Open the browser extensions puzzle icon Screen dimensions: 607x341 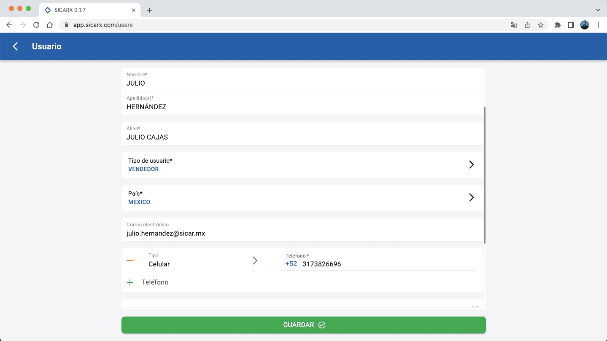pos(558,25)
